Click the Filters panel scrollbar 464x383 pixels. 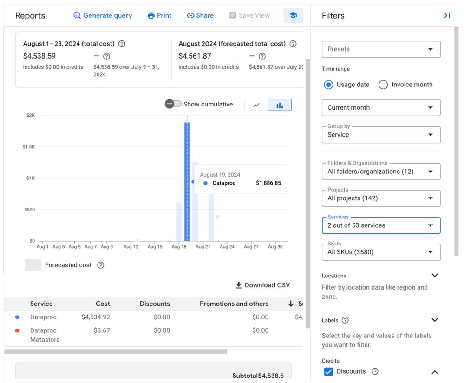456,141
